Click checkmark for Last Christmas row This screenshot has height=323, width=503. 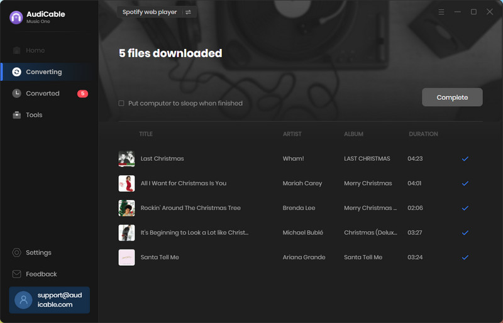(465, 159)
